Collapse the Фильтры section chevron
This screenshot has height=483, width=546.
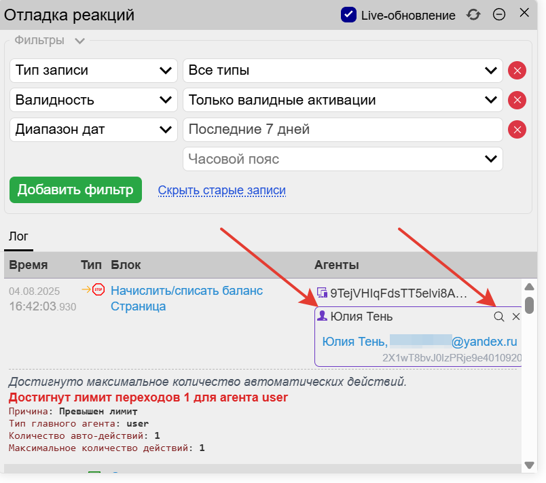point(79,41)
